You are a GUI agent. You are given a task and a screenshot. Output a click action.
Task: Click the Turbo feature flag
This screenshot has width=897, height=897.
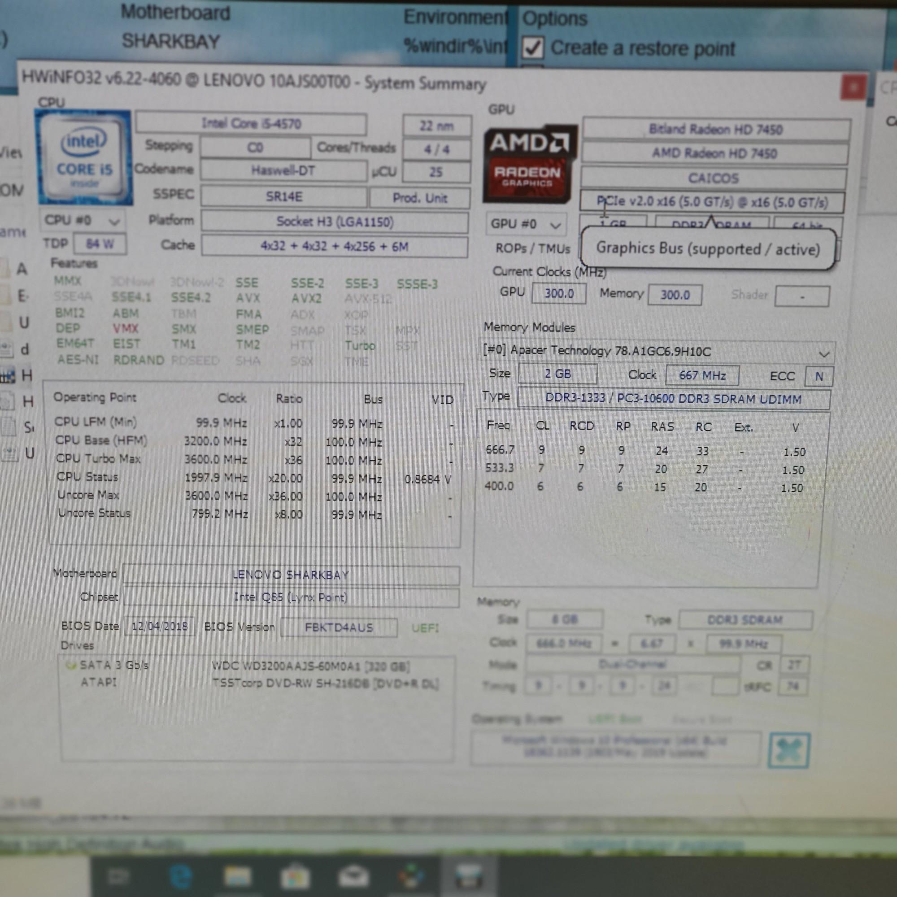point(360,346)
